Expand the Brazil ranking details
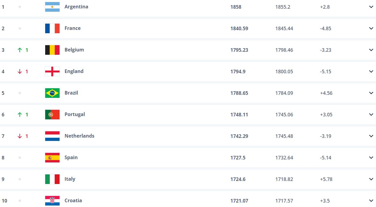This screenshot has height=207, width=376. coord(371,93)
